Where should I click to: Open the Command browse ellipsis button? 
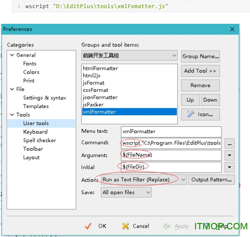(x=230, y=143)
